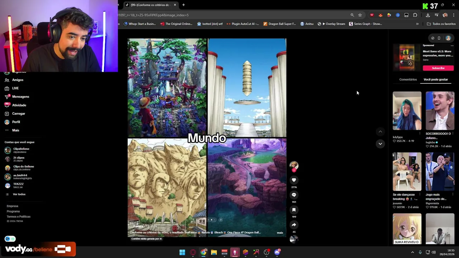Save video with the bookmark icon

294,210
